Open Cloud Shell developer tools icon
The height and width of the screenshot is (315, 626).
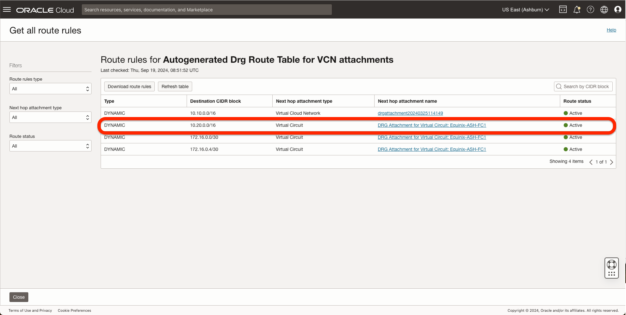tap(563, 9)
